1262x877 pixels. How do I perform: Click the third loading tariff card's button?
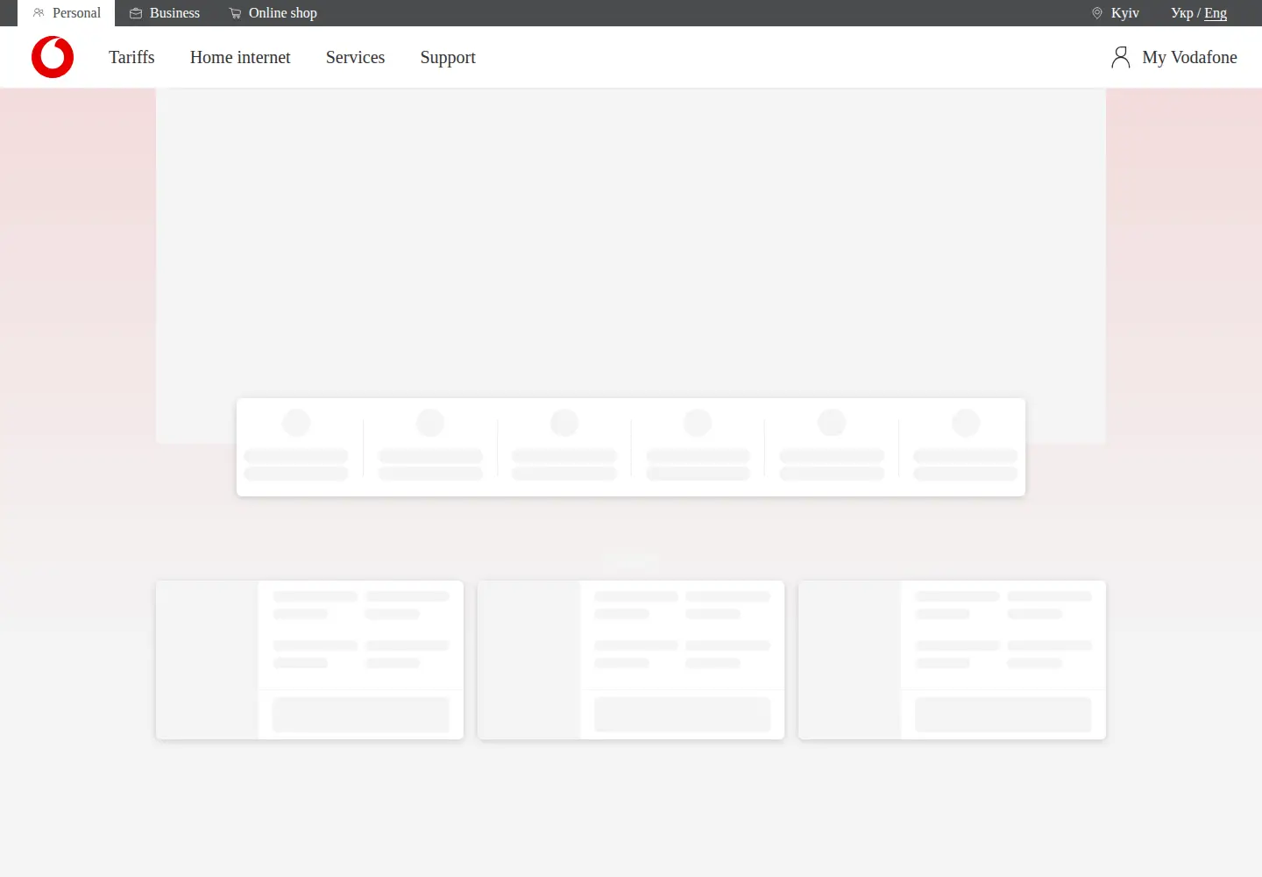pyautogui.click(x=1003, y=715)
